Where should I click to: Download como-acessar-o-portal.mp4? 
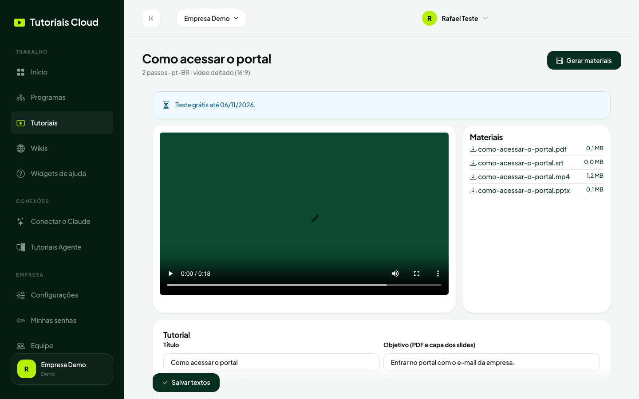(x=520, y=176)
